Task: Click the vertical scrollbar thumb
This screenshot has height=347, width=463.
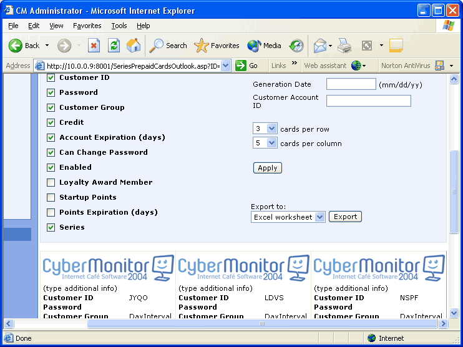Action: pyautogui.click(x=454, y=192)
